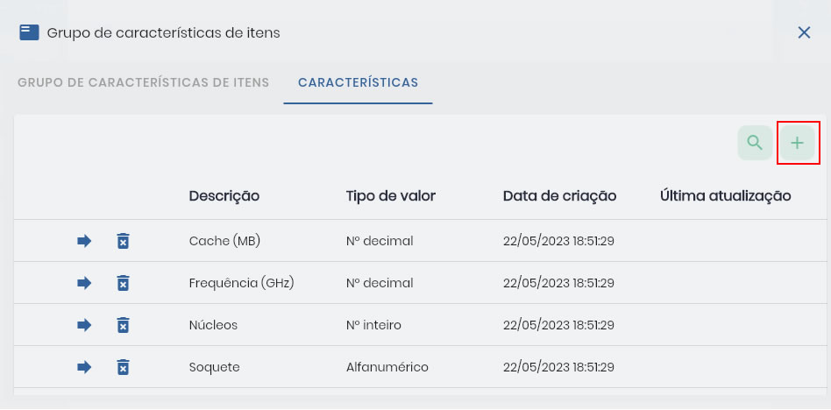The width and height of the screenshot is (831, 410).
Task: Sort by Tipo de valor column header
Action: [x=391, y=196]
